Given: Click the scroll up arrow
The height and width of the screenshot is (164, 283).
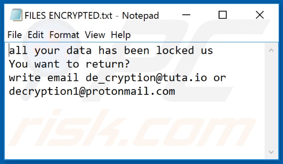Looking at the screenshot, I should 271,51.
